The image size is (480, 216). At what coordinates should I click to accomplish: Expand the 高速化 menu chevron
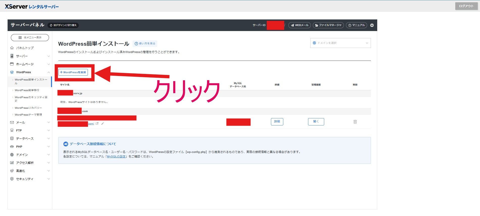(49, 171)
